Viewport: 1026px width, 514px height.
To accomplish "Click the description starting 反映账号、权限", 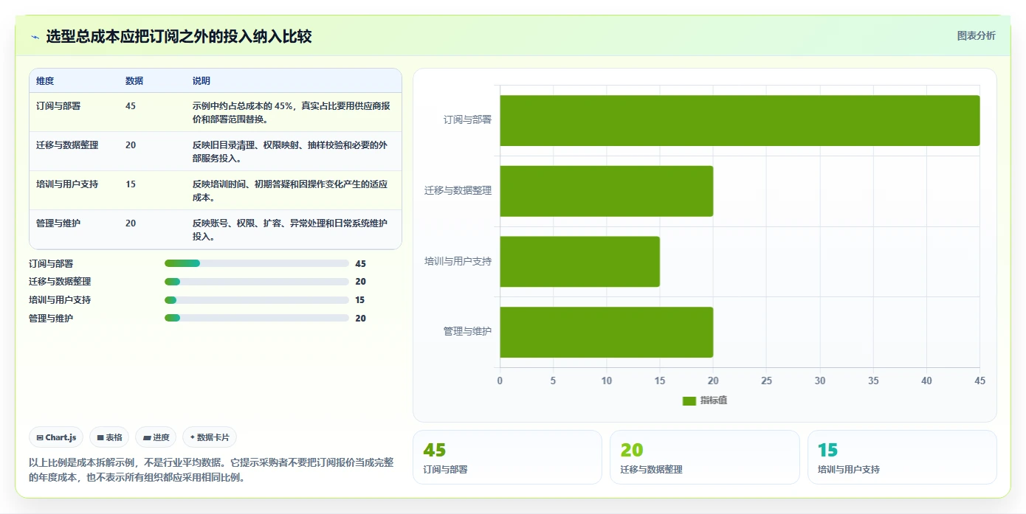I will tap(290, 229).
